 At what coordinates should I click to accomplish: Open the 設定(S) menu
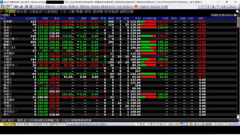pos(155,7)
